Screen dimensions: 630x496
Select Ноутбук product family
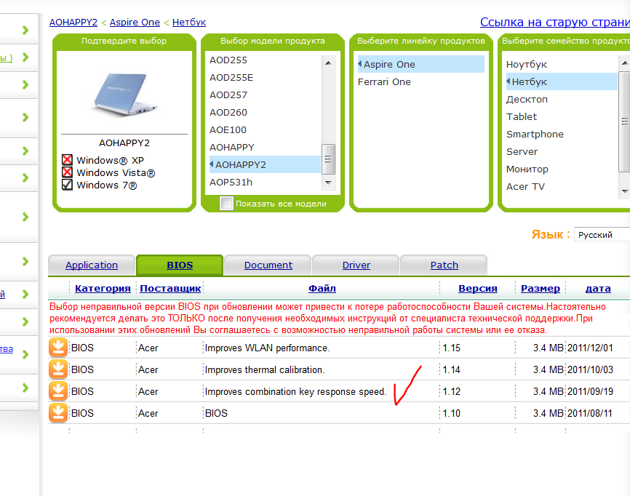[562, 64]
